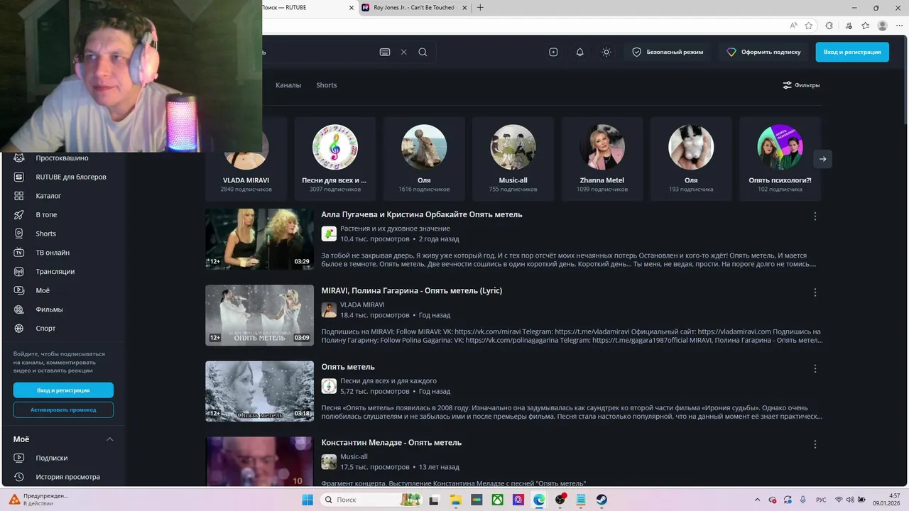Open the notifications bell
Image resolution: width=909 pixels, height=511 pixels.
(x=579, y=52)
